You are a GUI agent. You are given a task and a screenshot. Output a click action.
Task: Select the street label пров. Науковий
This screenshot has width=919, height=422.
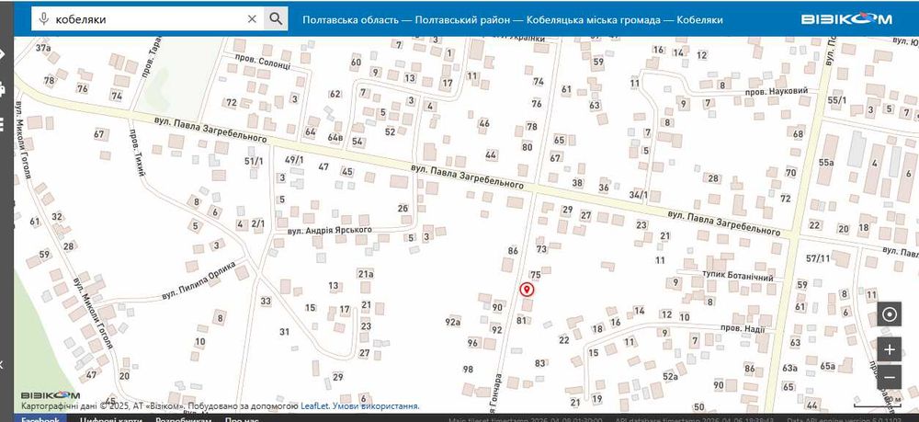777,91
